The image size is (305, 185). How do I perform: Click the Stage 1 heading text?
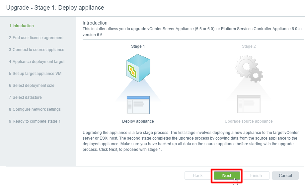pyautogui.click(x=138, y=46)
